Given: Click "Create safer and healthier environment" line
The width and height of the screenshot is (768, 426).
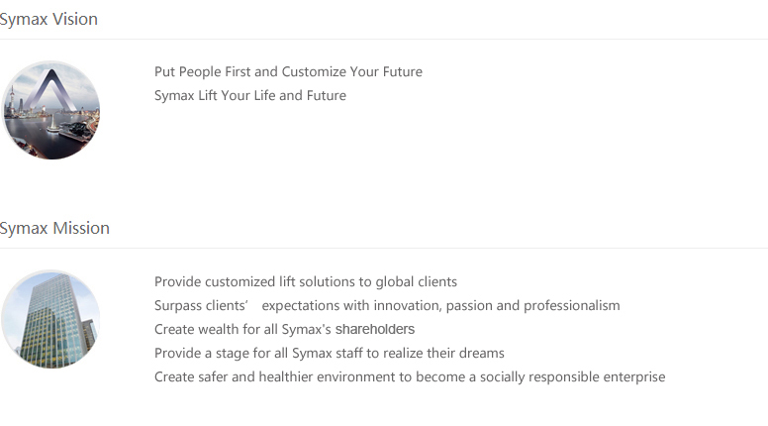Looking at the screenshot, I should 410,377.
